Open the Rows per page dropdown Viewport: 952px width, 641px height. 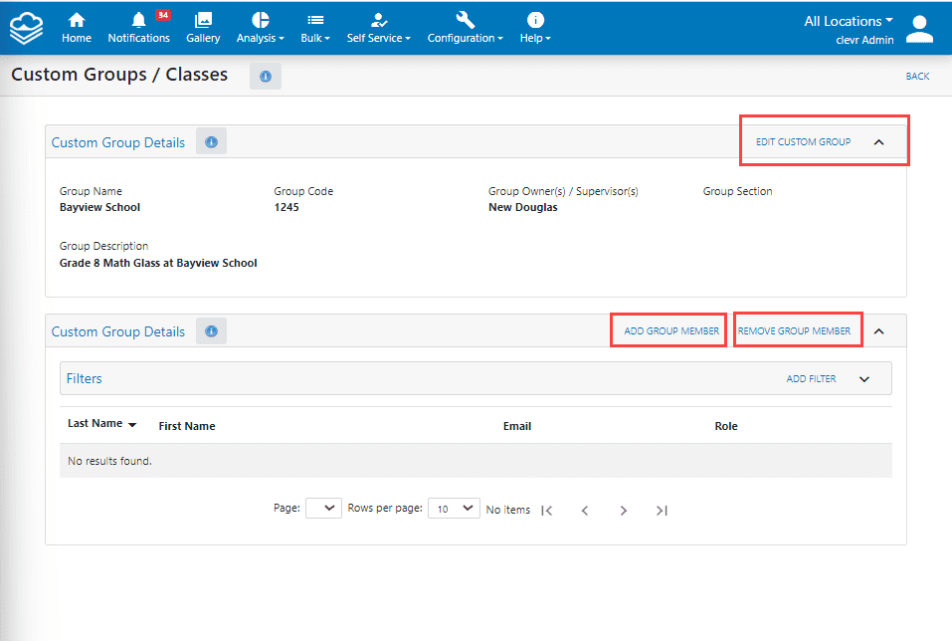coord(454,508)
